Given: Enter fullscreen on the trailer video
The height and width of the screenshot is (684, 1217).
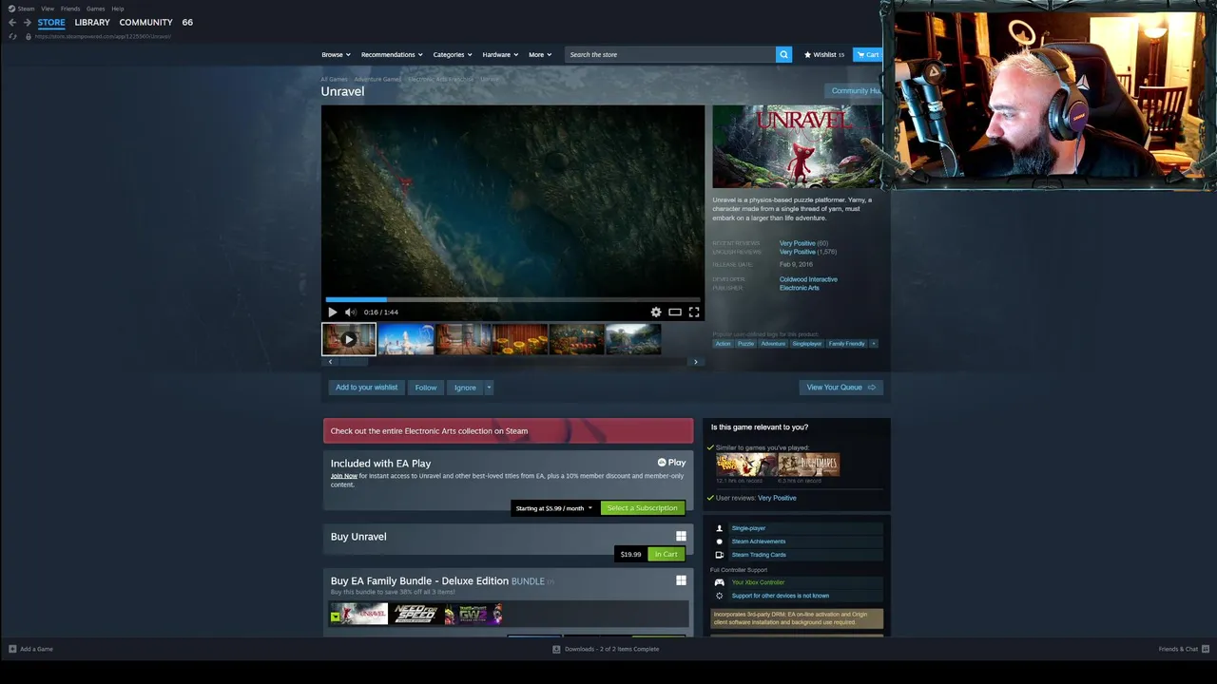Looking at the screenshot, I should (694, 312).
